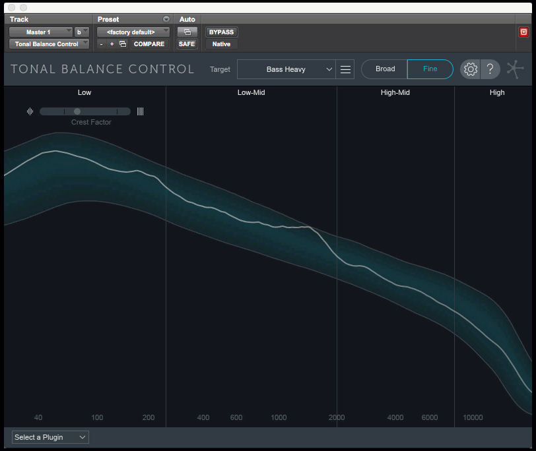Open the Preset header circular menu icon

(166, 19)
